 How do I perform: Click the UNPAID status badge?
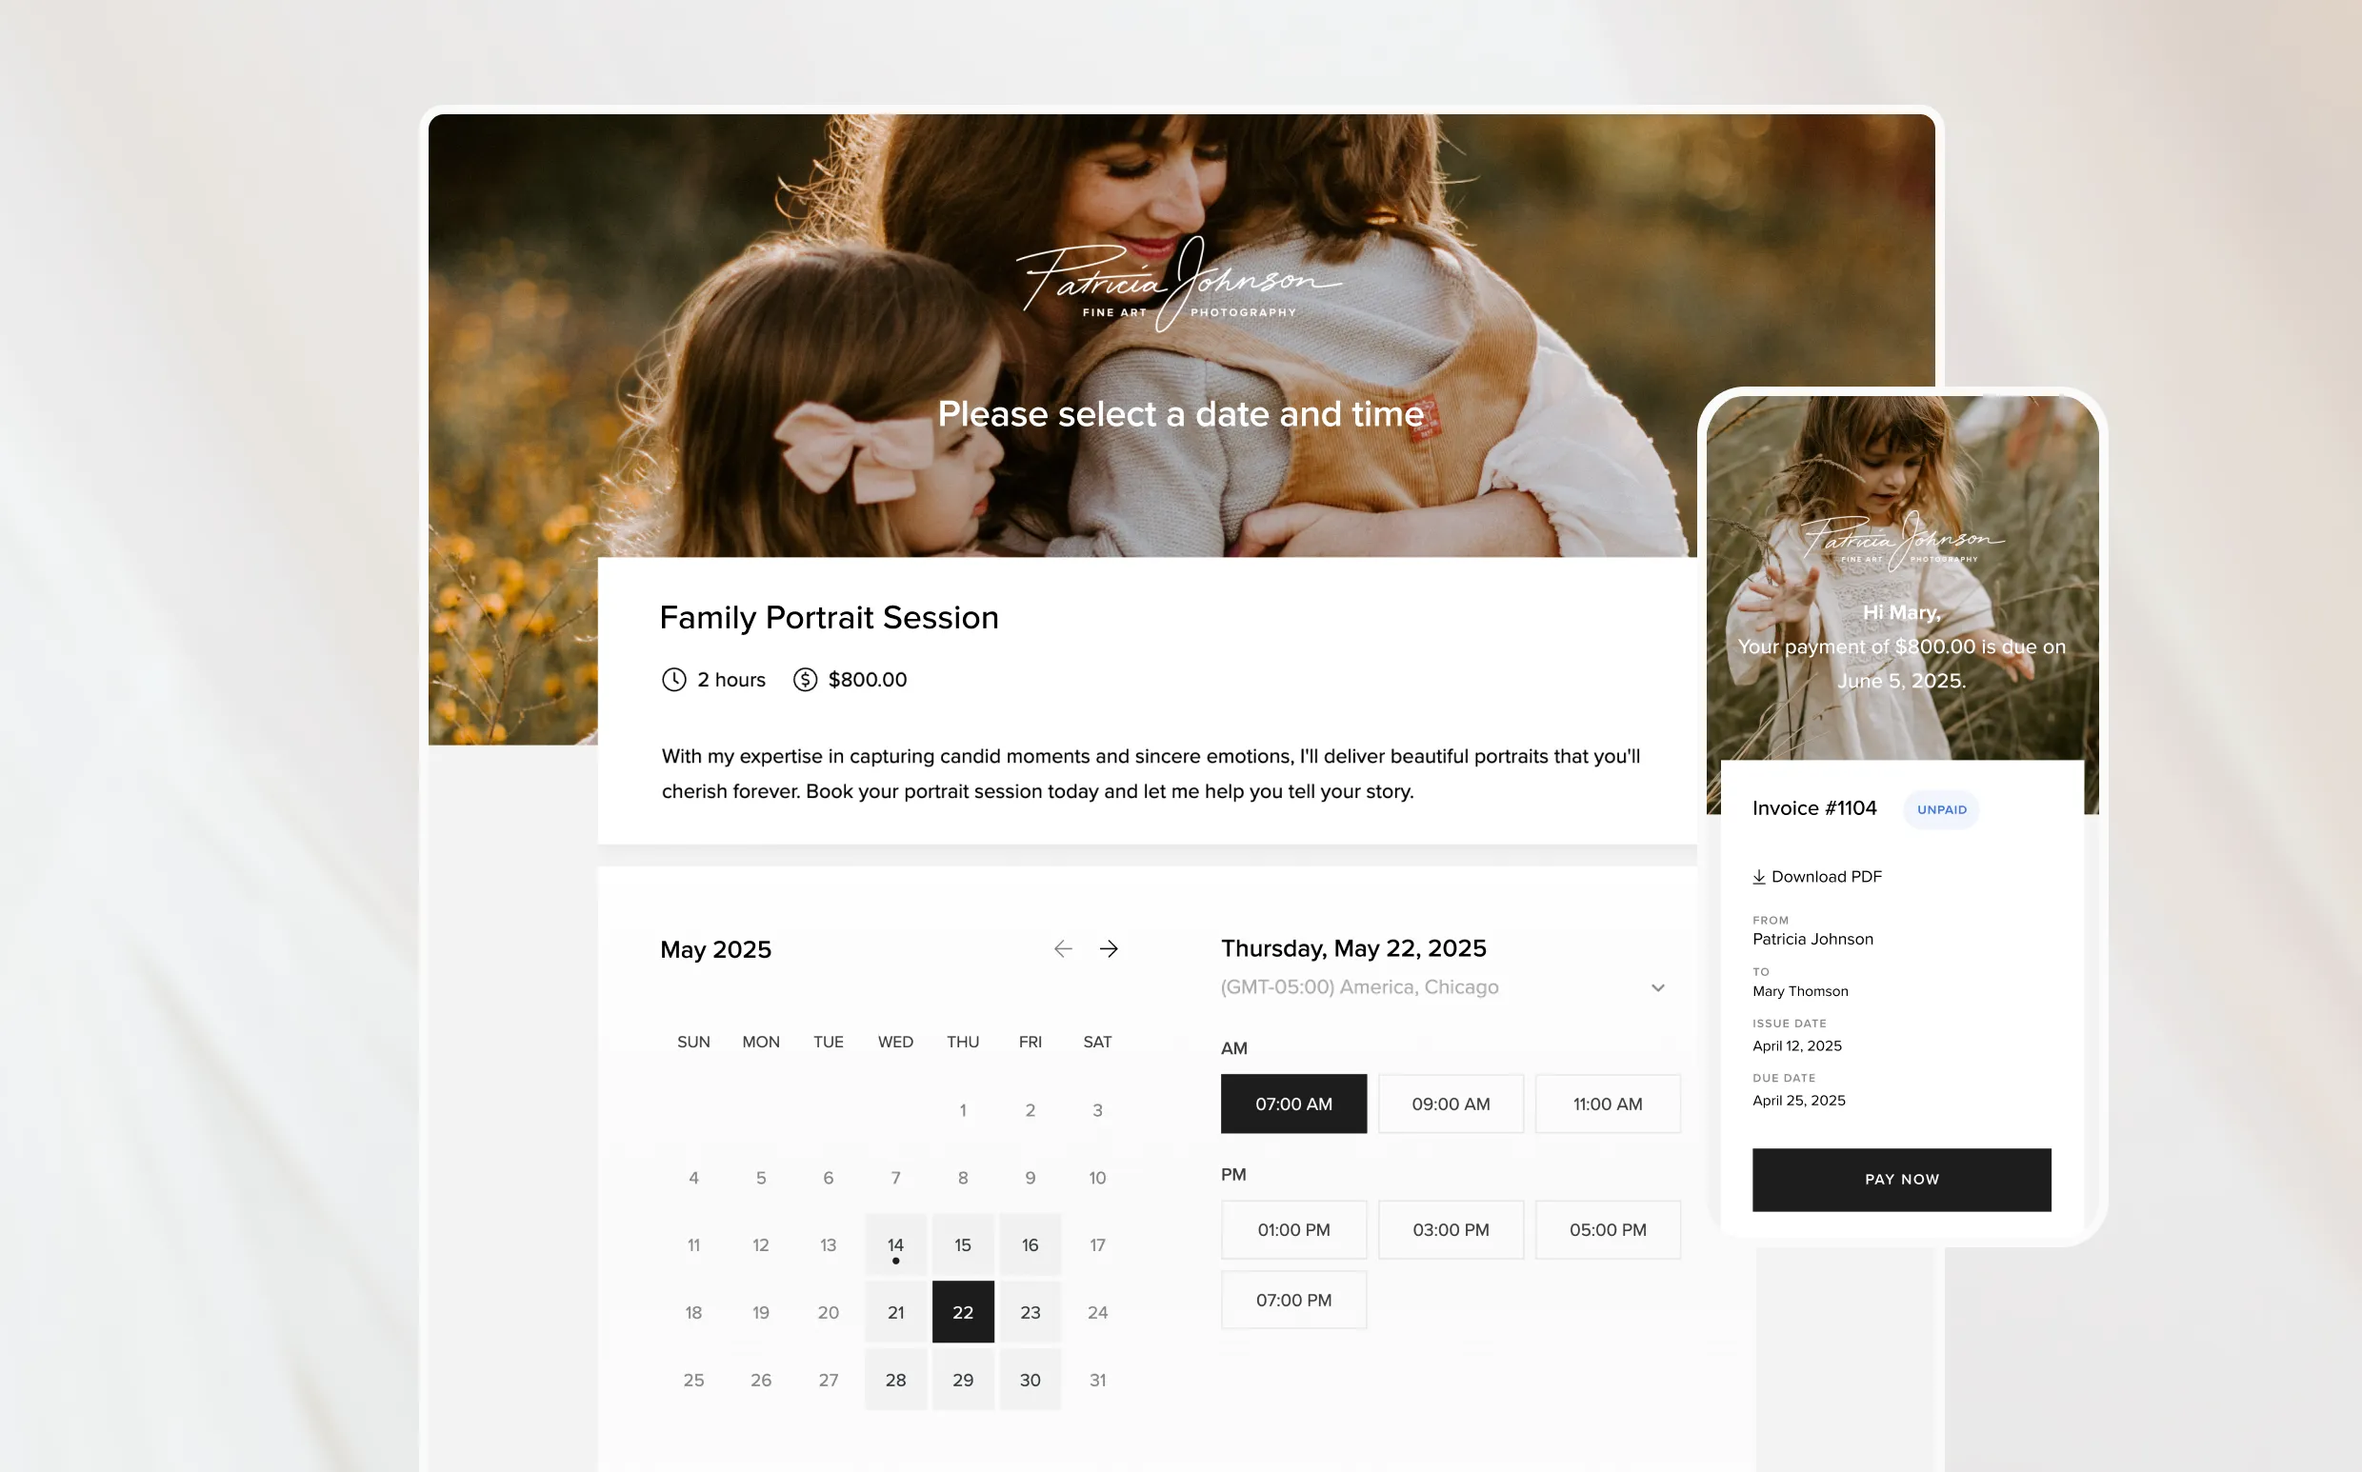click(x=1940, y=810)
